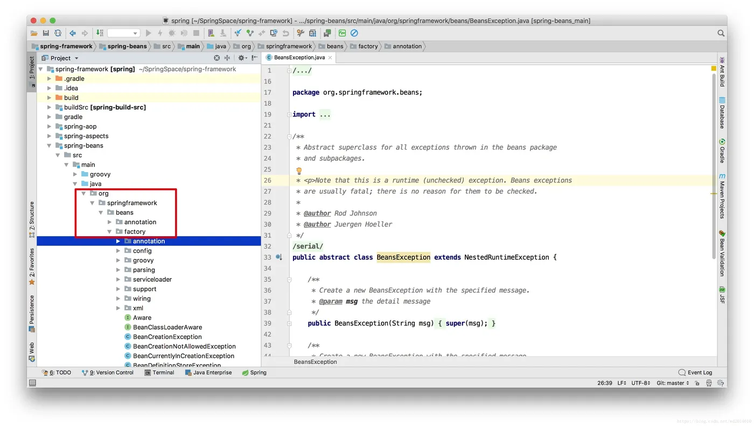
Task: Click the spring-beans breadcrumb in navigation bar
Action: 122,46
